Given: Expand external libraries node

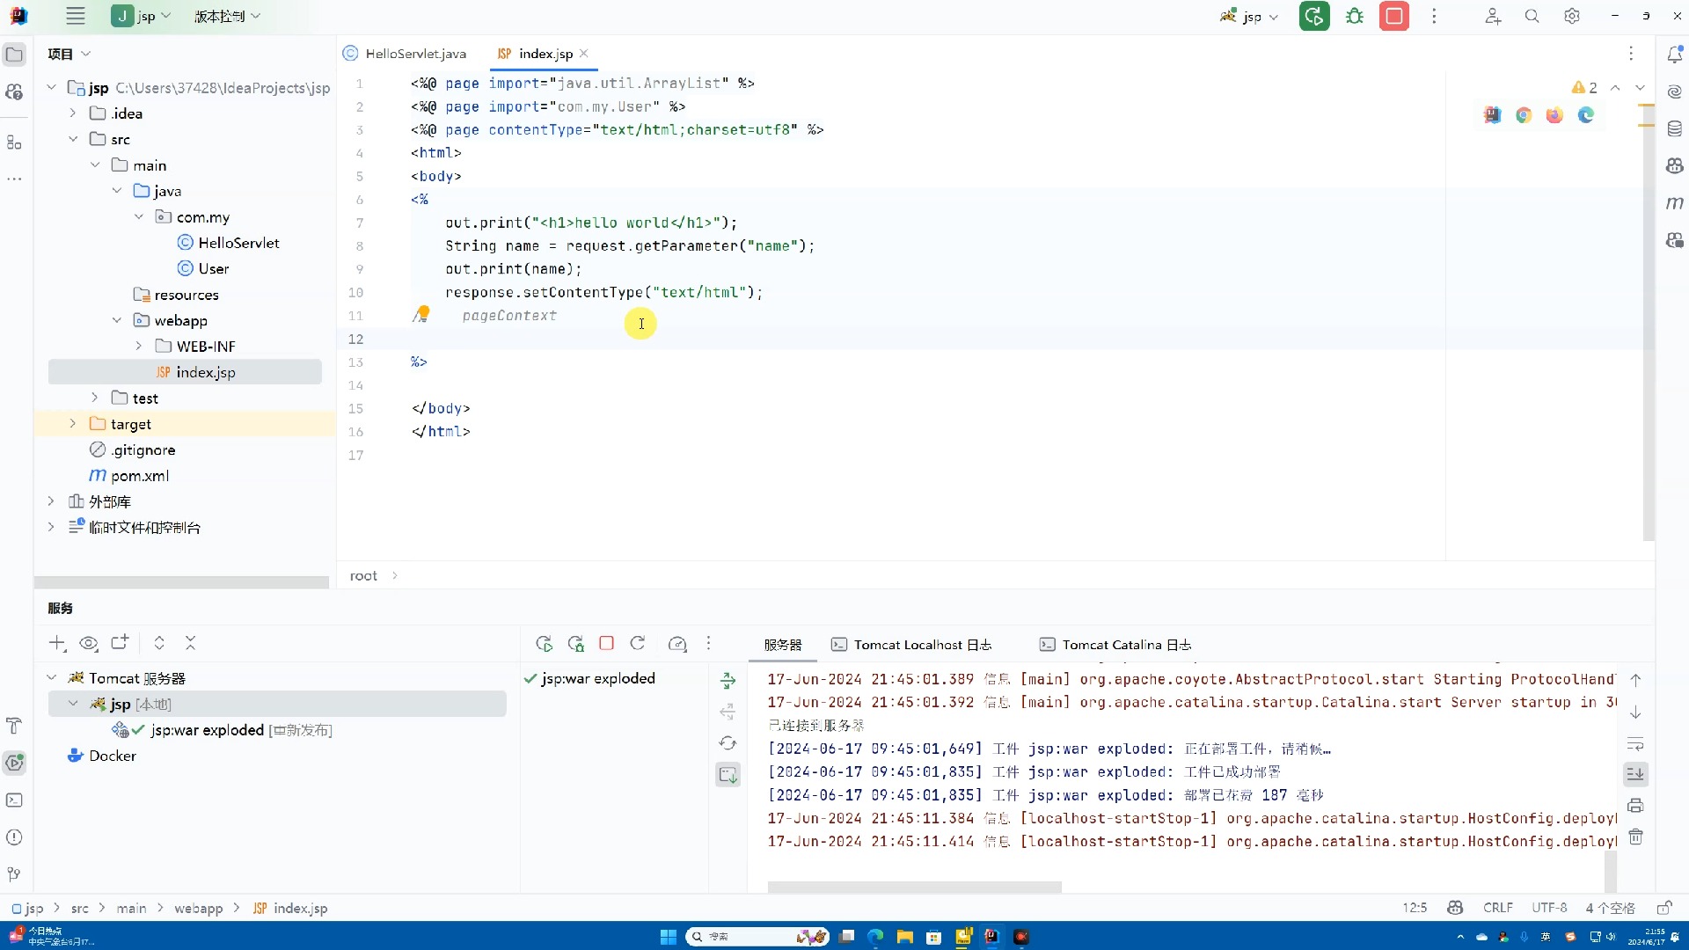Looking at the screenshot, I should click(51, 501).
